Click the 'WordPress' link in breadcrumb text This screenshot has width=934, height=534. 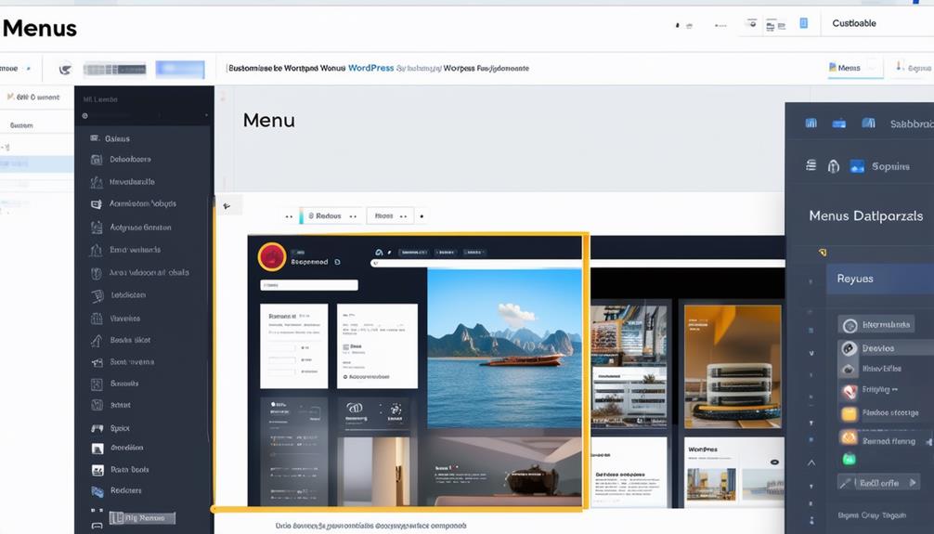(x=370, y=68)
